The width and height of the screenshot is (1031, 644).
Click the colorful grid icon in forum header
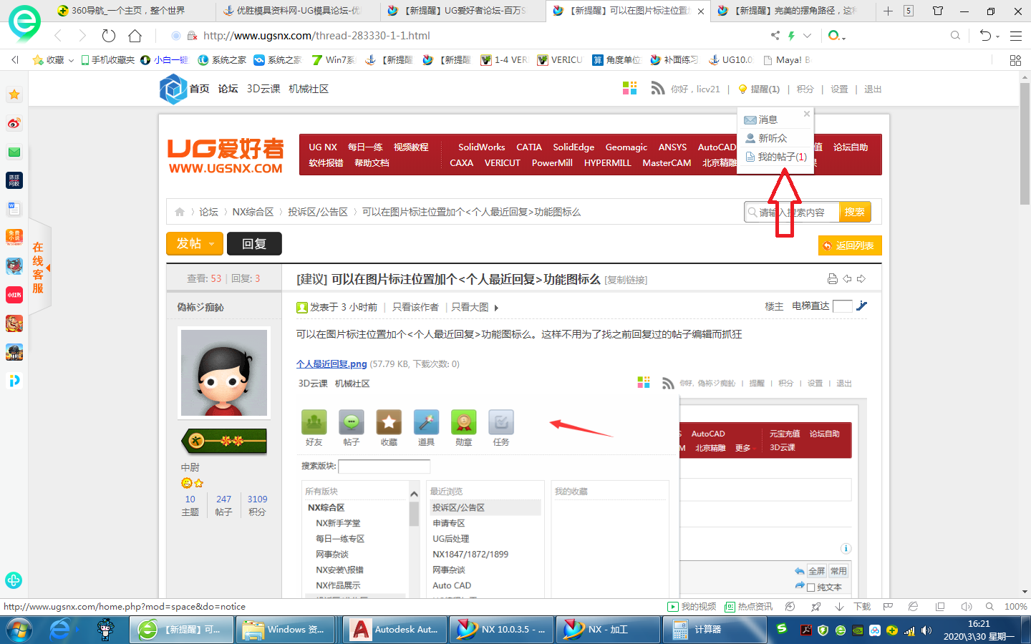coord(630,88)
